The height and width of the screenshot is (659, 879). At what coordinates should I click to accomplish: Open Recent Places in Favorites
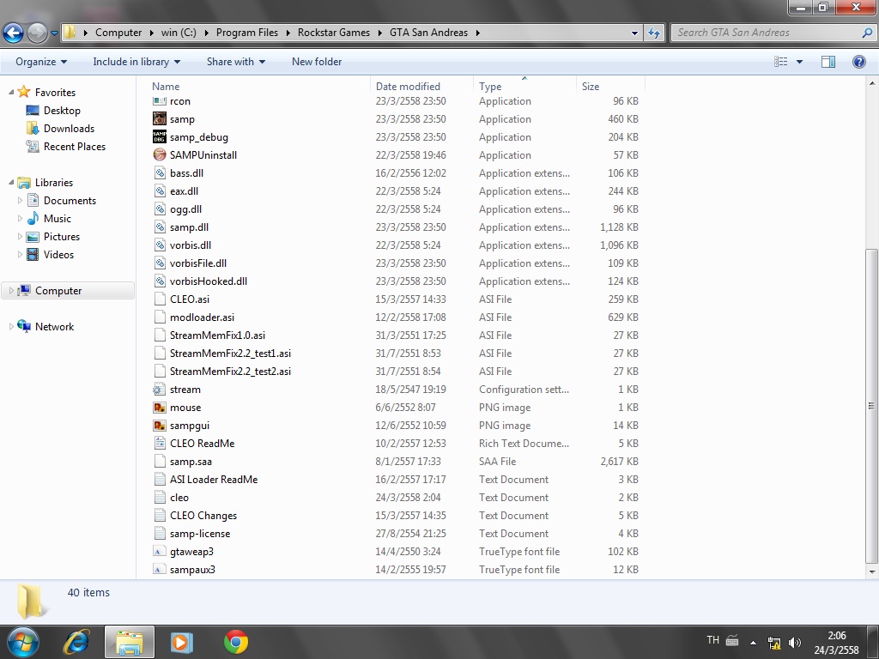tap(75, 146)
